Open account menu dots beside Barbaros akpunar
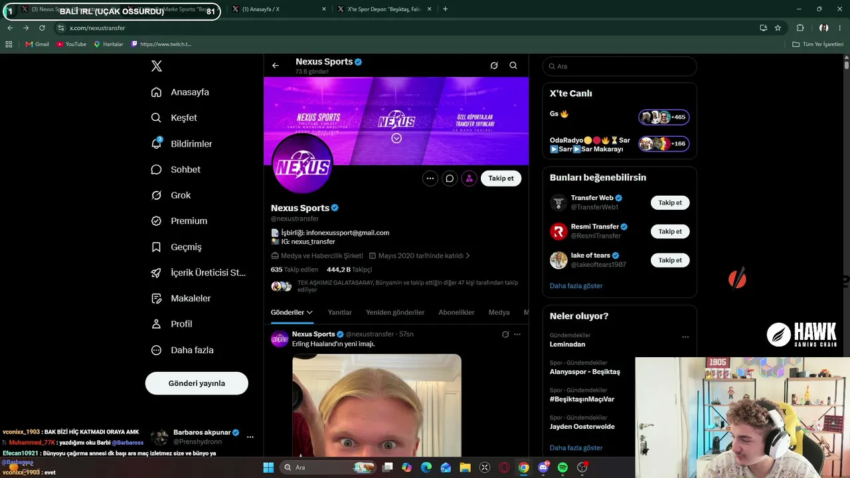 250,437
